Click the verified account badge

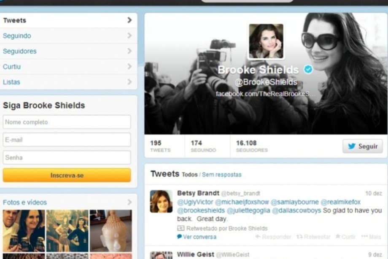pyautogui.click(x=308, y=69)
